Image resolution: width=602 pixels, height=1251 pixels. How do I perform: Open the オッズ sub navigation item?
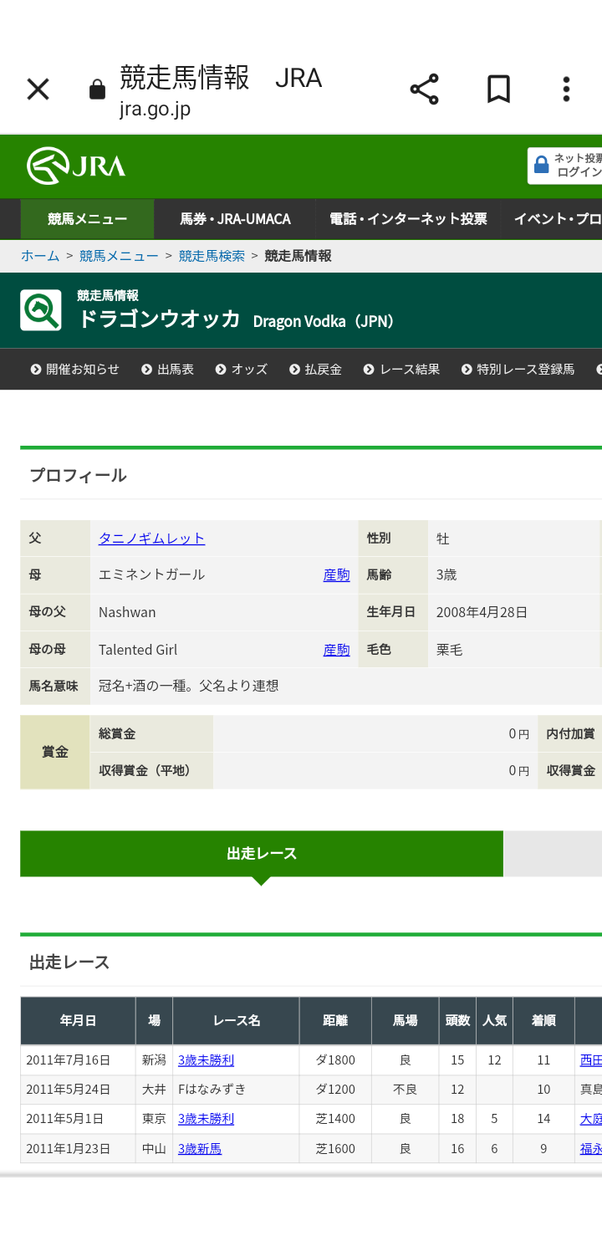click(242, 369)
